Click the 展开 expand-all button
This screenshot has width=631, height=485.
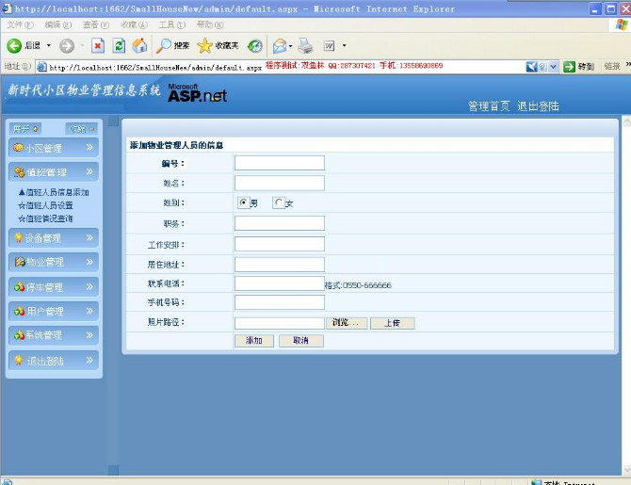click(24, 129)
